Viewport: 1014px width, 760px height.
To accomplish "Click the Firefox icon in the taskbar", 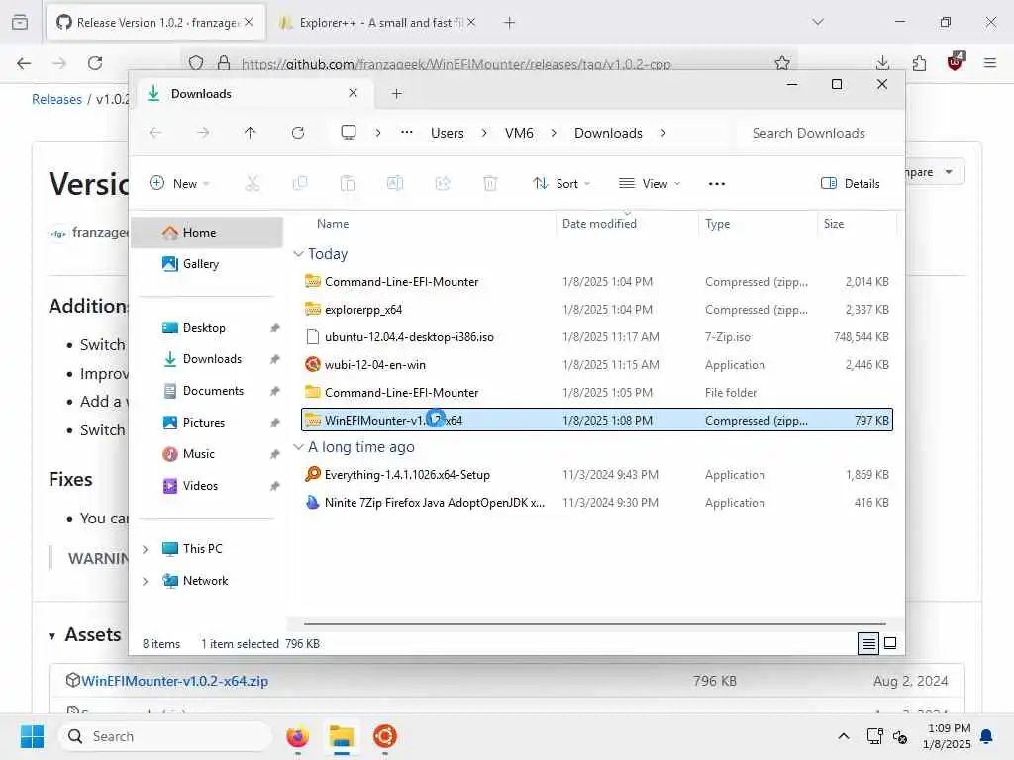I will pyautogui.click(x=297, y=736).
